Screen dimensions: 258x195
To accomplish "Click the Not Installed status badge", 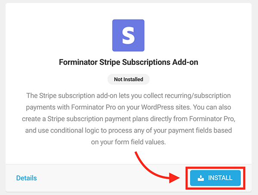I will click(129, 79).
